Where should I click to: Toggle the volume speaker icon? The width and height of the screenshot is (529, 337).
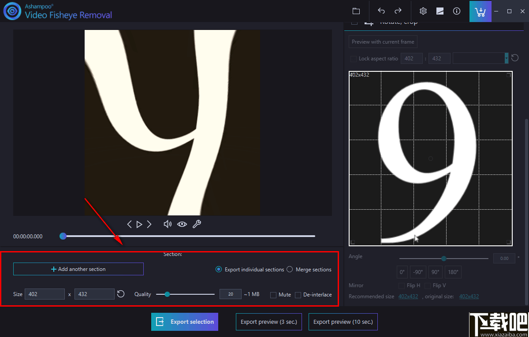pyautogui.click(x=168, y=224)
